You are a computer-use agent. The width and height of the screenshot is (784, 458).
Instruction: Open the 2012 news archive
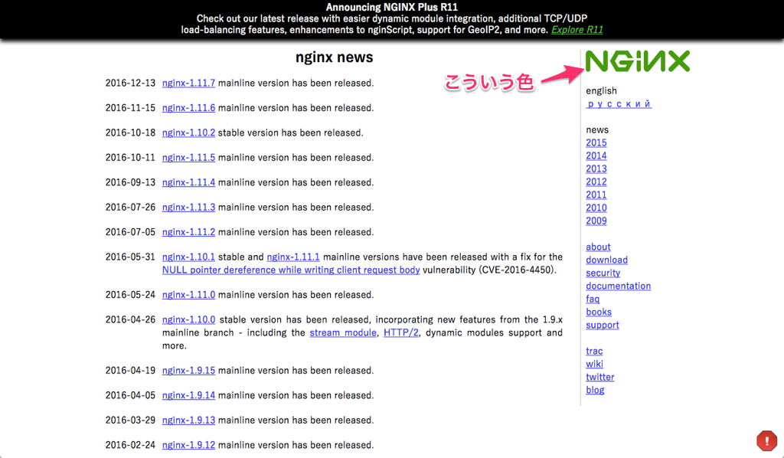596,182
